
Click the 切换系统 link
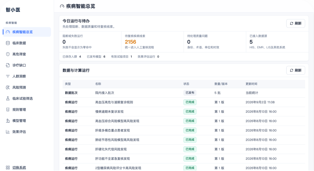pos(19,167)
